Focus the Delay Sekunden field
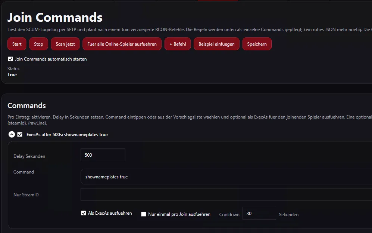 point(103,155)
